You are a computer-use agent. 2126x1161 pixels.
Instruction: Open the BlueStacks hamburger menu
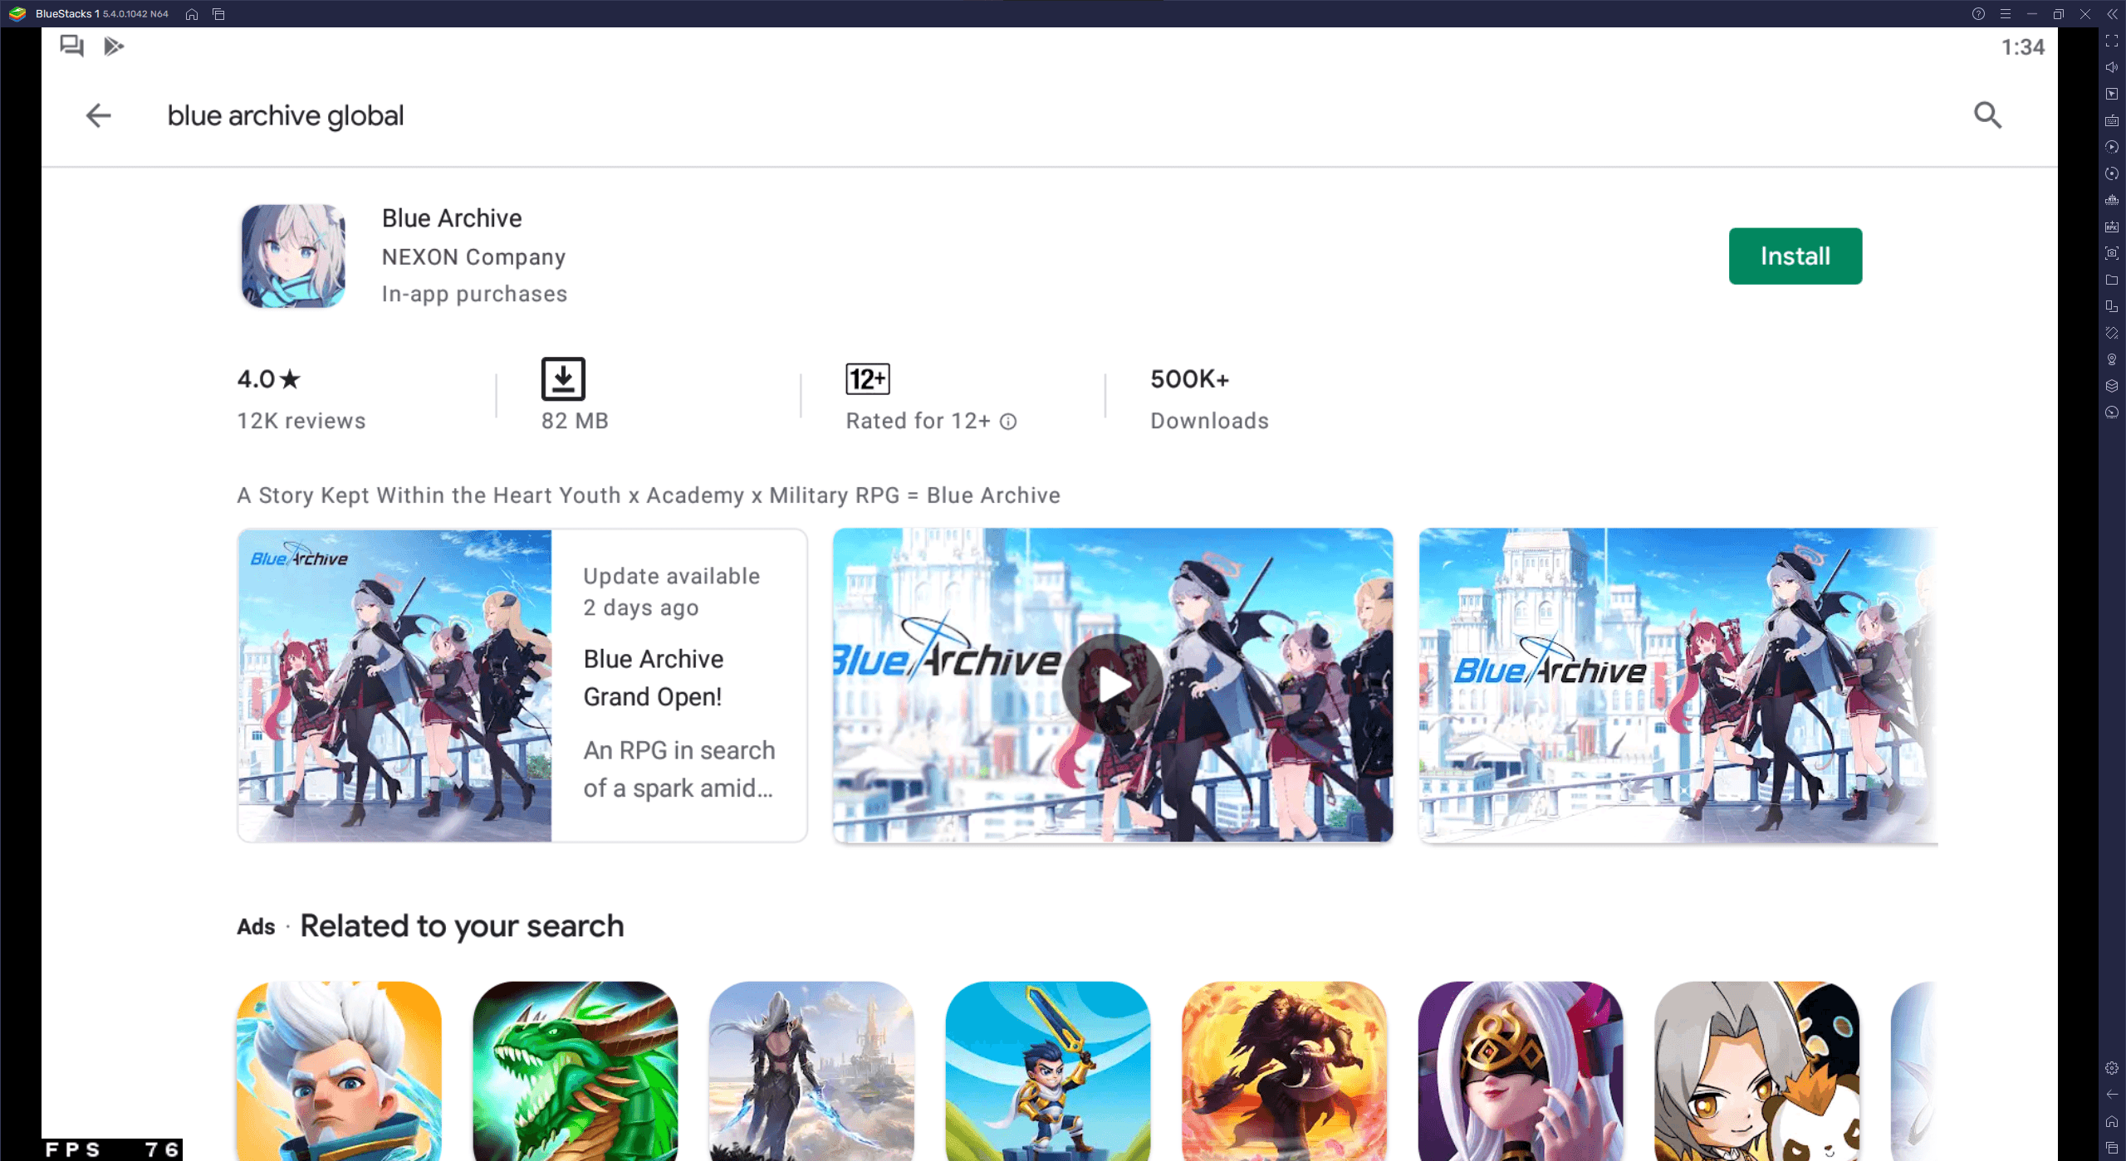[2005, 14]
